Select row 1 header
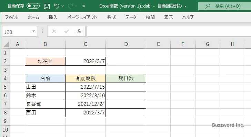This screenshot has width=251, height=137. pos(5,53)
